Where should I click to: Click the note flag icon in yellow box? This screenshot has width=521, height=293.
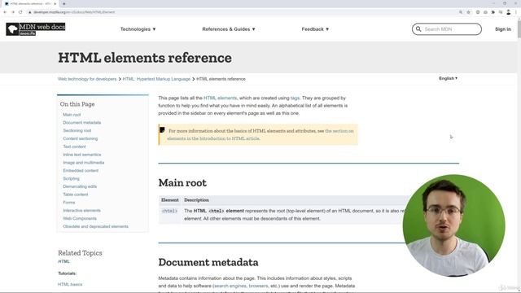point(162,130)
